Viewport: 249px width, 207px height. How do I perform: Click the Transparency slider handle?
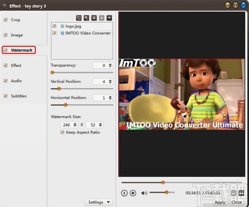pyautogui.click(x=52, y=72)
